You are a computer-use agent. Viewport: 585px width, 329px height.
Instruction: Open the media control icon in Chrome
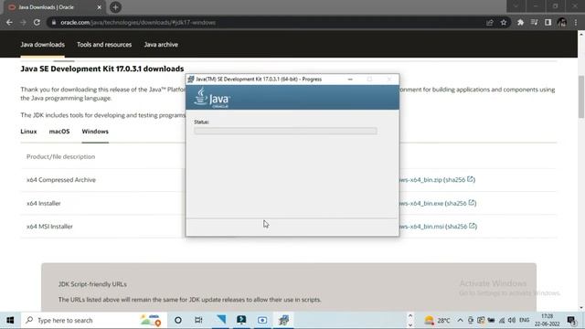(x=534, y=22)
